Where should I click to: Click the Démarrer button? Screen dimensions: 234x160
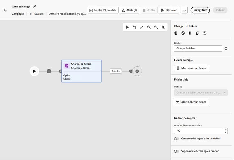169,10
